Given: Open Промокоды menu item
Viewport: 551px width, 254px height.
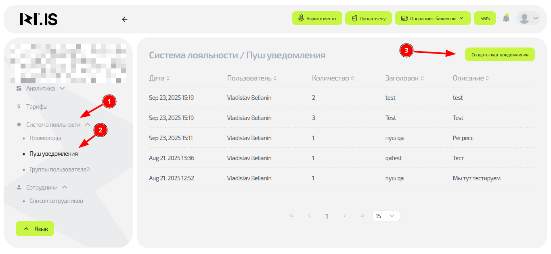Looking at the screenshot, I should pyautogui.click(x=45, y=138).
